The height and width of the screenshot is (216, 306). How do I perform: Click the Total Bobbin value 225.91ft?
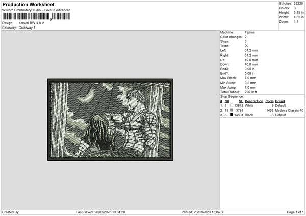click(251, 92)
